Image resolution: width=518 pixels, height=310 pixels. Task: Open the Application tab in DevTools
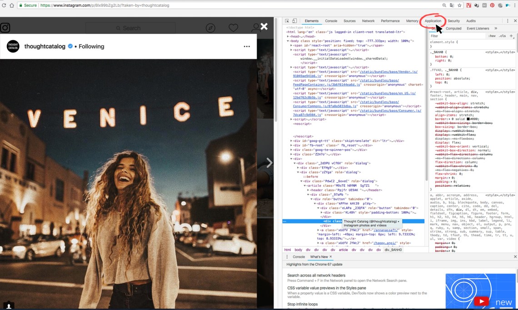point(433,21)
